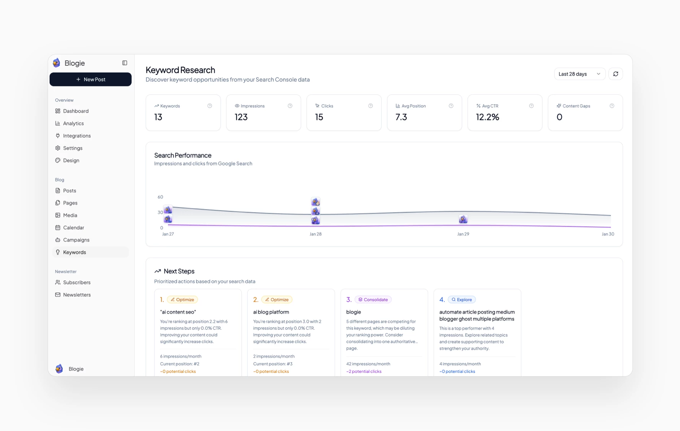Go to Analytics in sidebar
Screen dimensions: 680x431
(73, 123)
